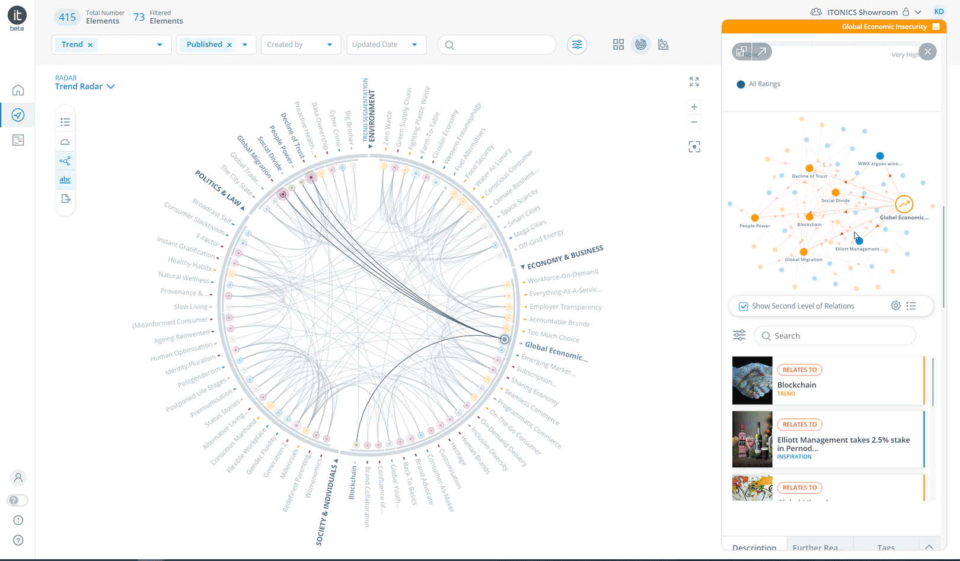The width and height of the screenshot is (960, 561).
Task: Click the center-focus icon below the zoom controls
Action: click(694, 146)
